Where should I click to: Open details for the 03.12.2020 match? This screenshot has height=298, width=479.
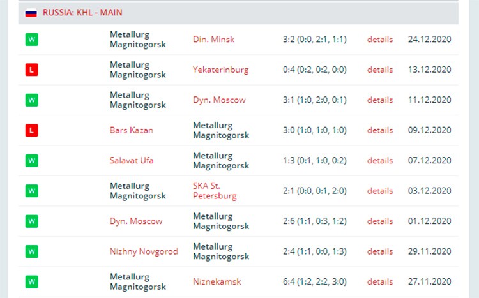[380, 191]
